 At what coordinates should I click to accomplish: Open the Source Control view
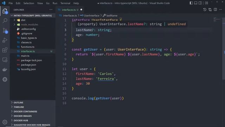point(5,31)
